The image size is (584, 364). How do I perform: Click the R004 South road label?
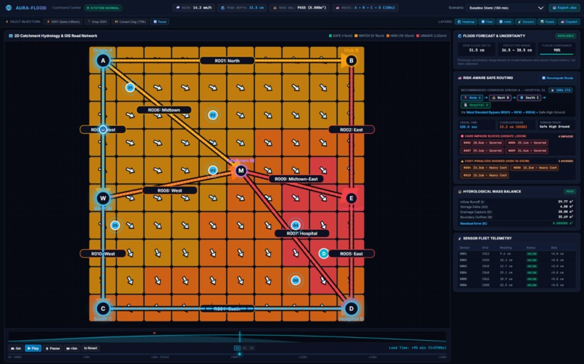click(x=228, y=308)
